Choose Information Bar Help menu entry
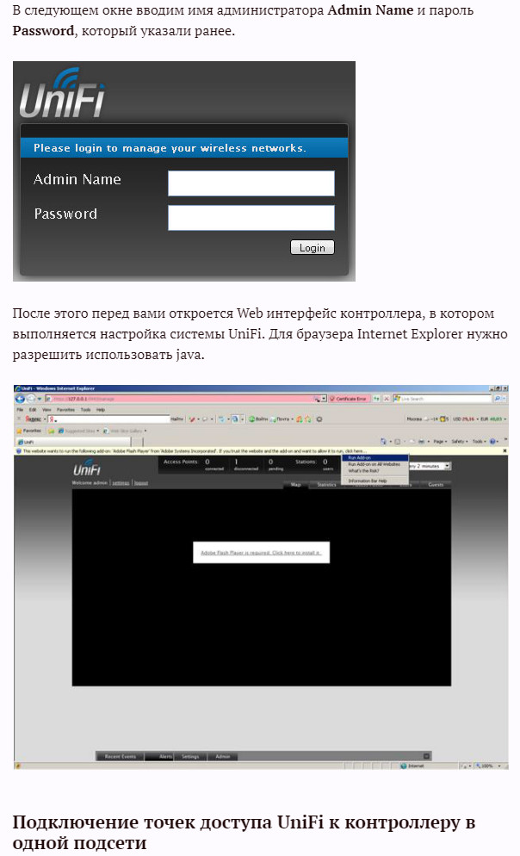 point(375,481)
